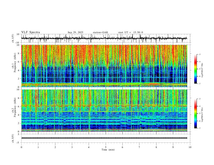Click the time axis tick label "3"
This screenshot has height=165, width=214.
(72, 147)
